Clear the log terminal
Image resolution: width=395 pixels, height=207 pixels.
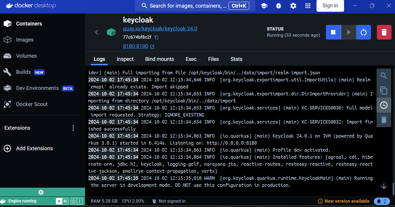click(384, 120)
